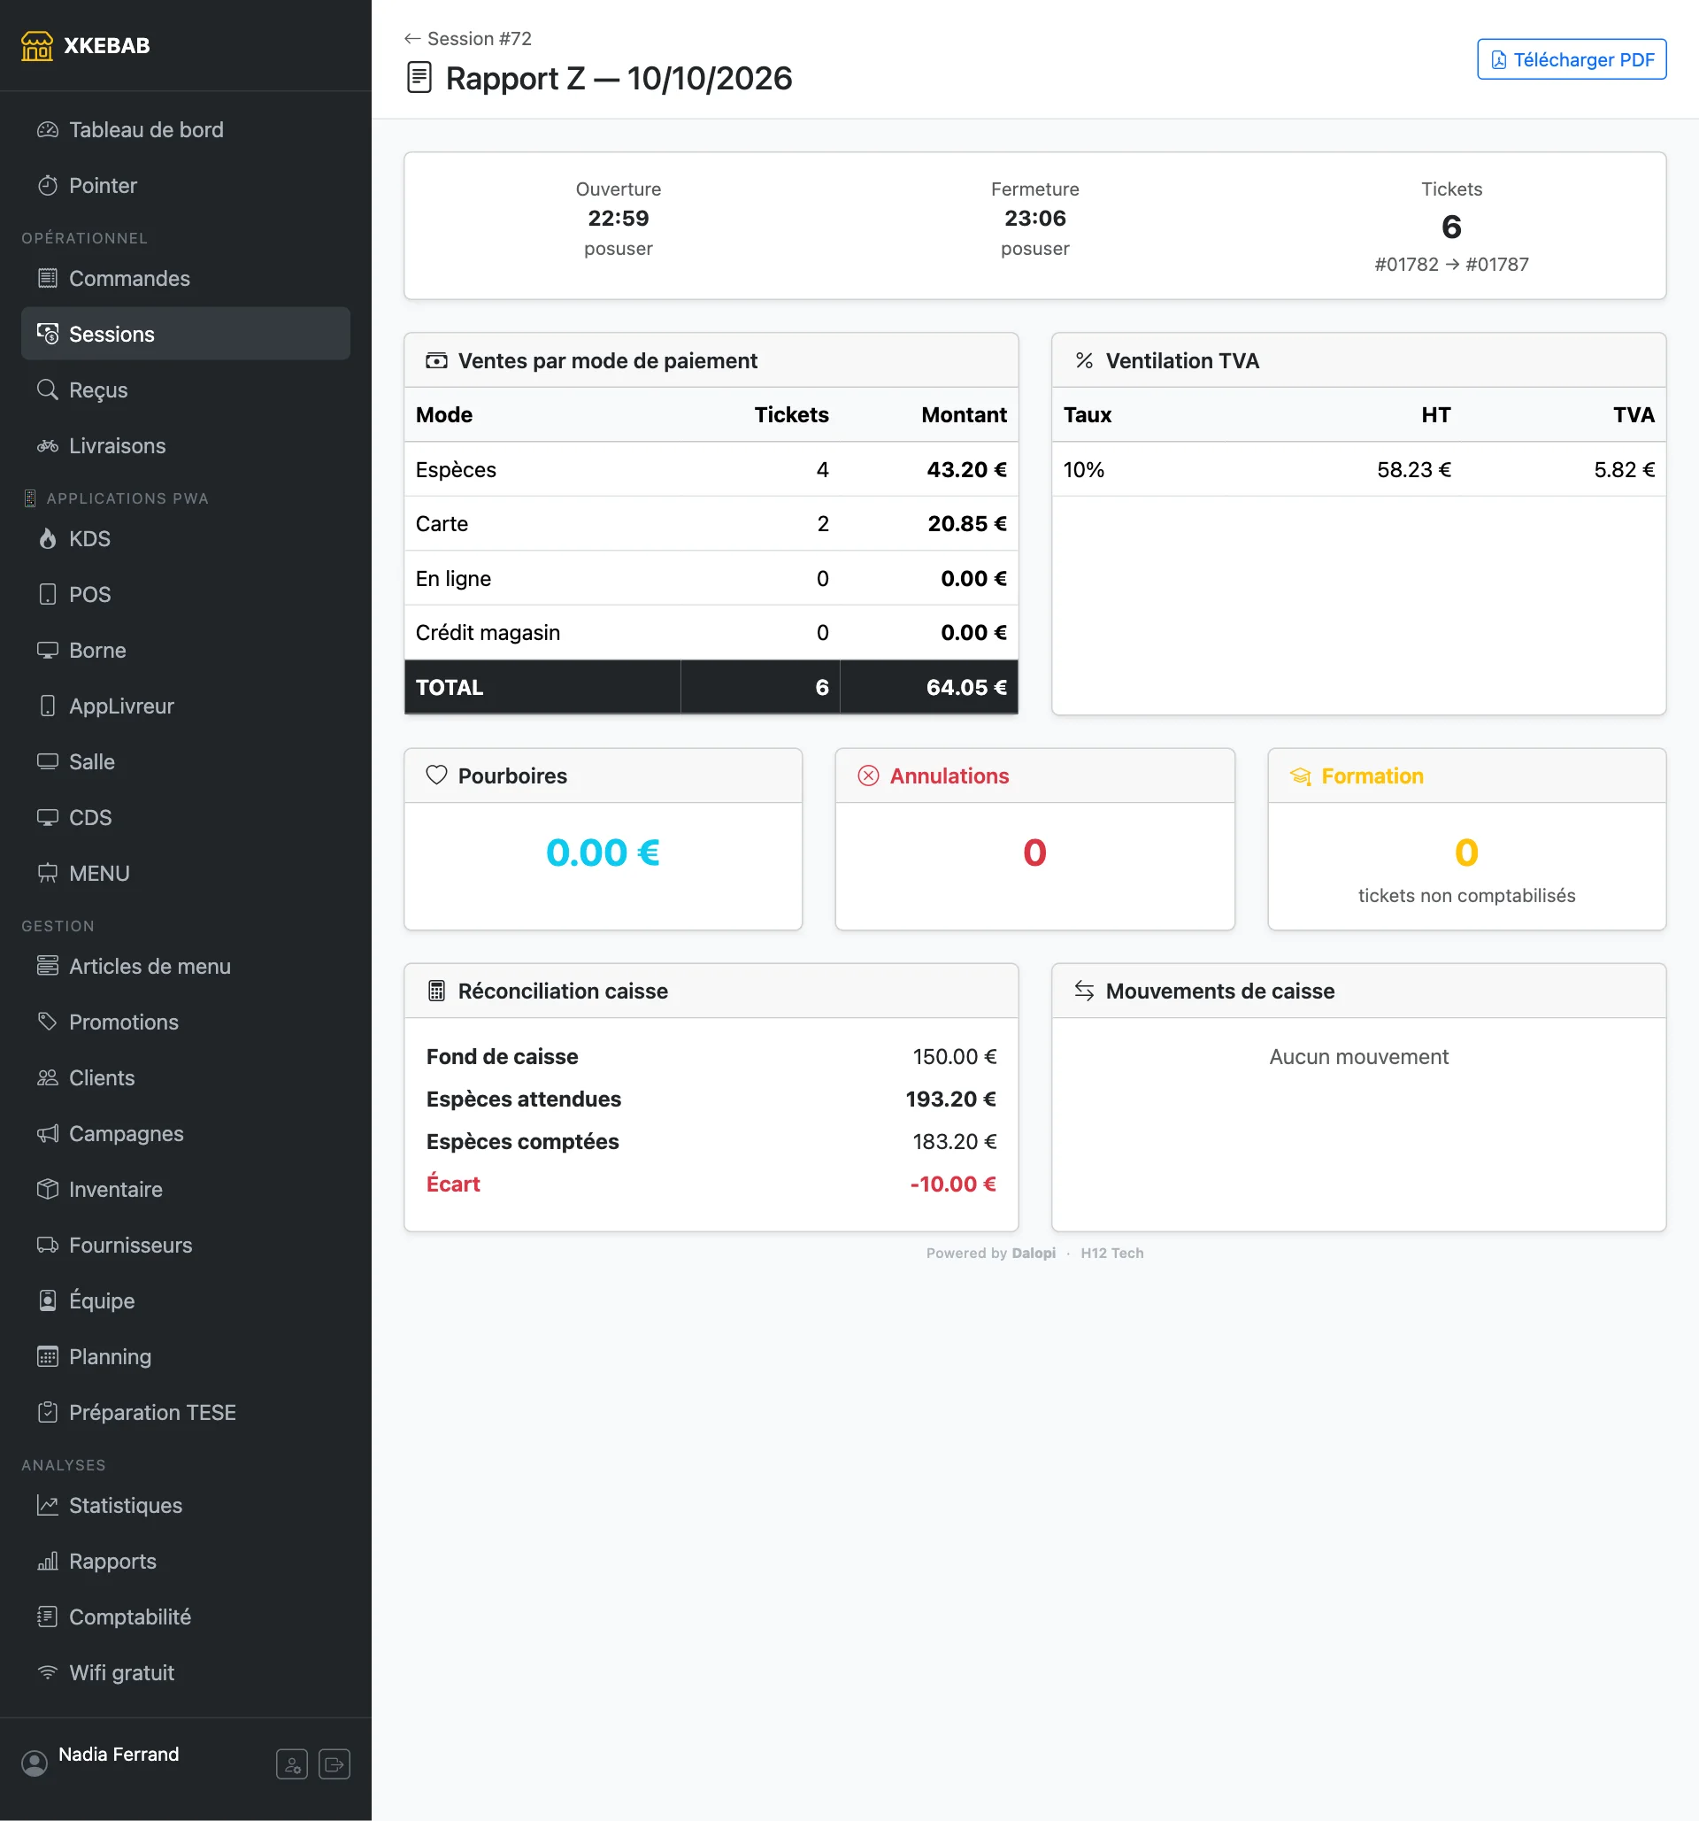This screenshot has width=1699, height=1821.
Task: Navigate to Salle
Action: click(x=186, y=762)
